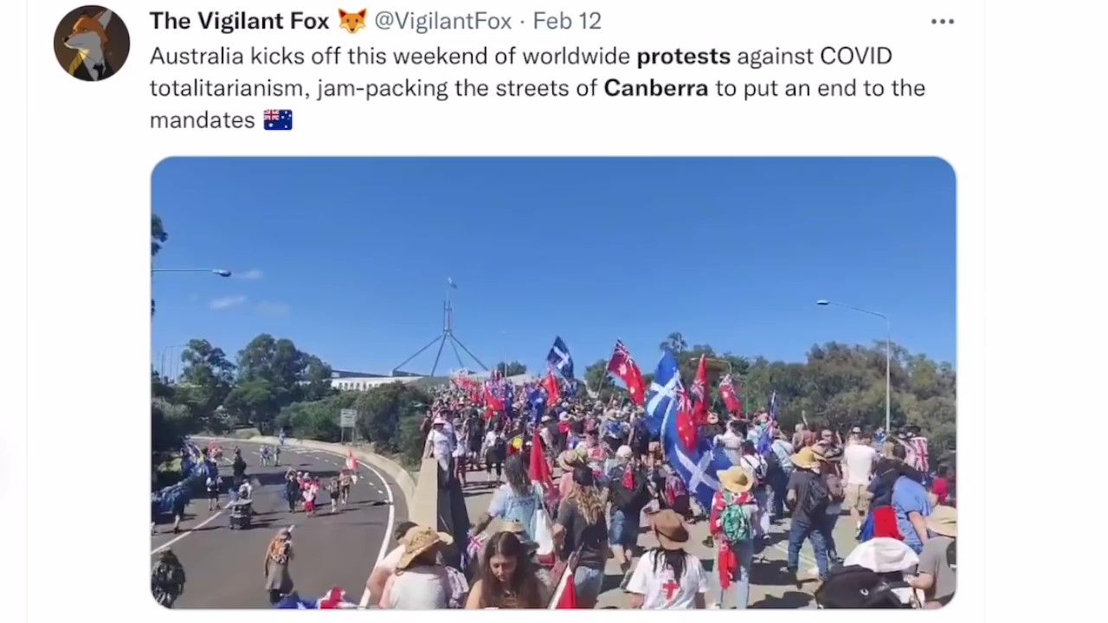1108x623 pixels.
Task: Click the word COVID in tweet
Action: [x=856, y=56]
